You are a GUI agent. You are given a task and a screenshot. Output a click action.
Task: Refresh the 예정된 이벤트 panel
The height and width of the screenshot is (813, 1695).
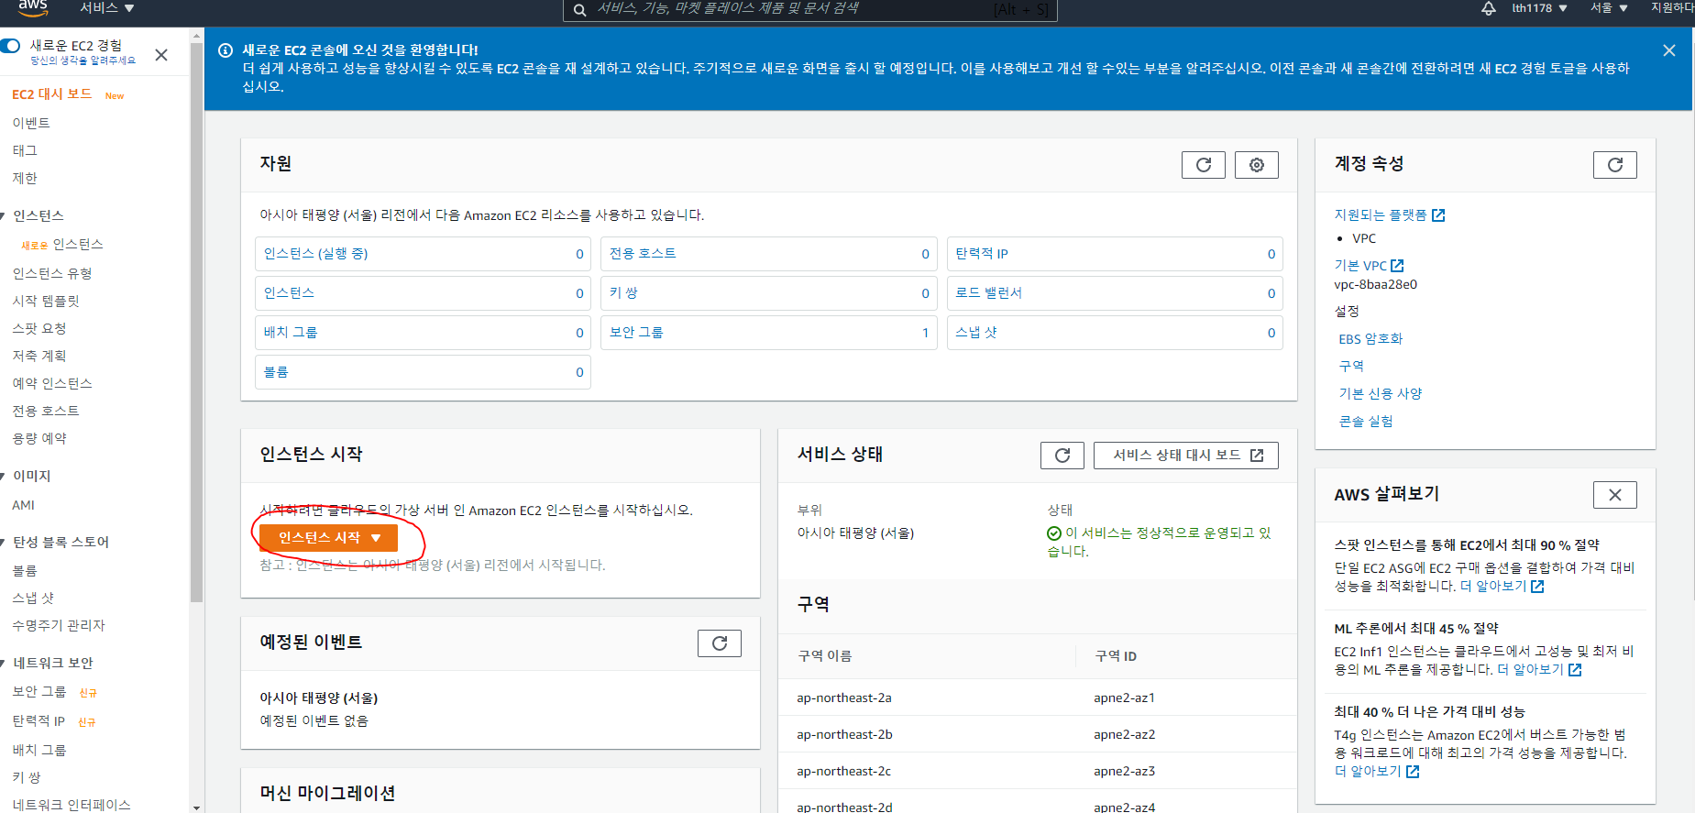point(720,643)
